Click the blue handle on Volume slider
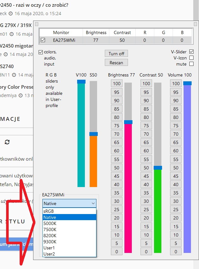 tap(187, 83)
